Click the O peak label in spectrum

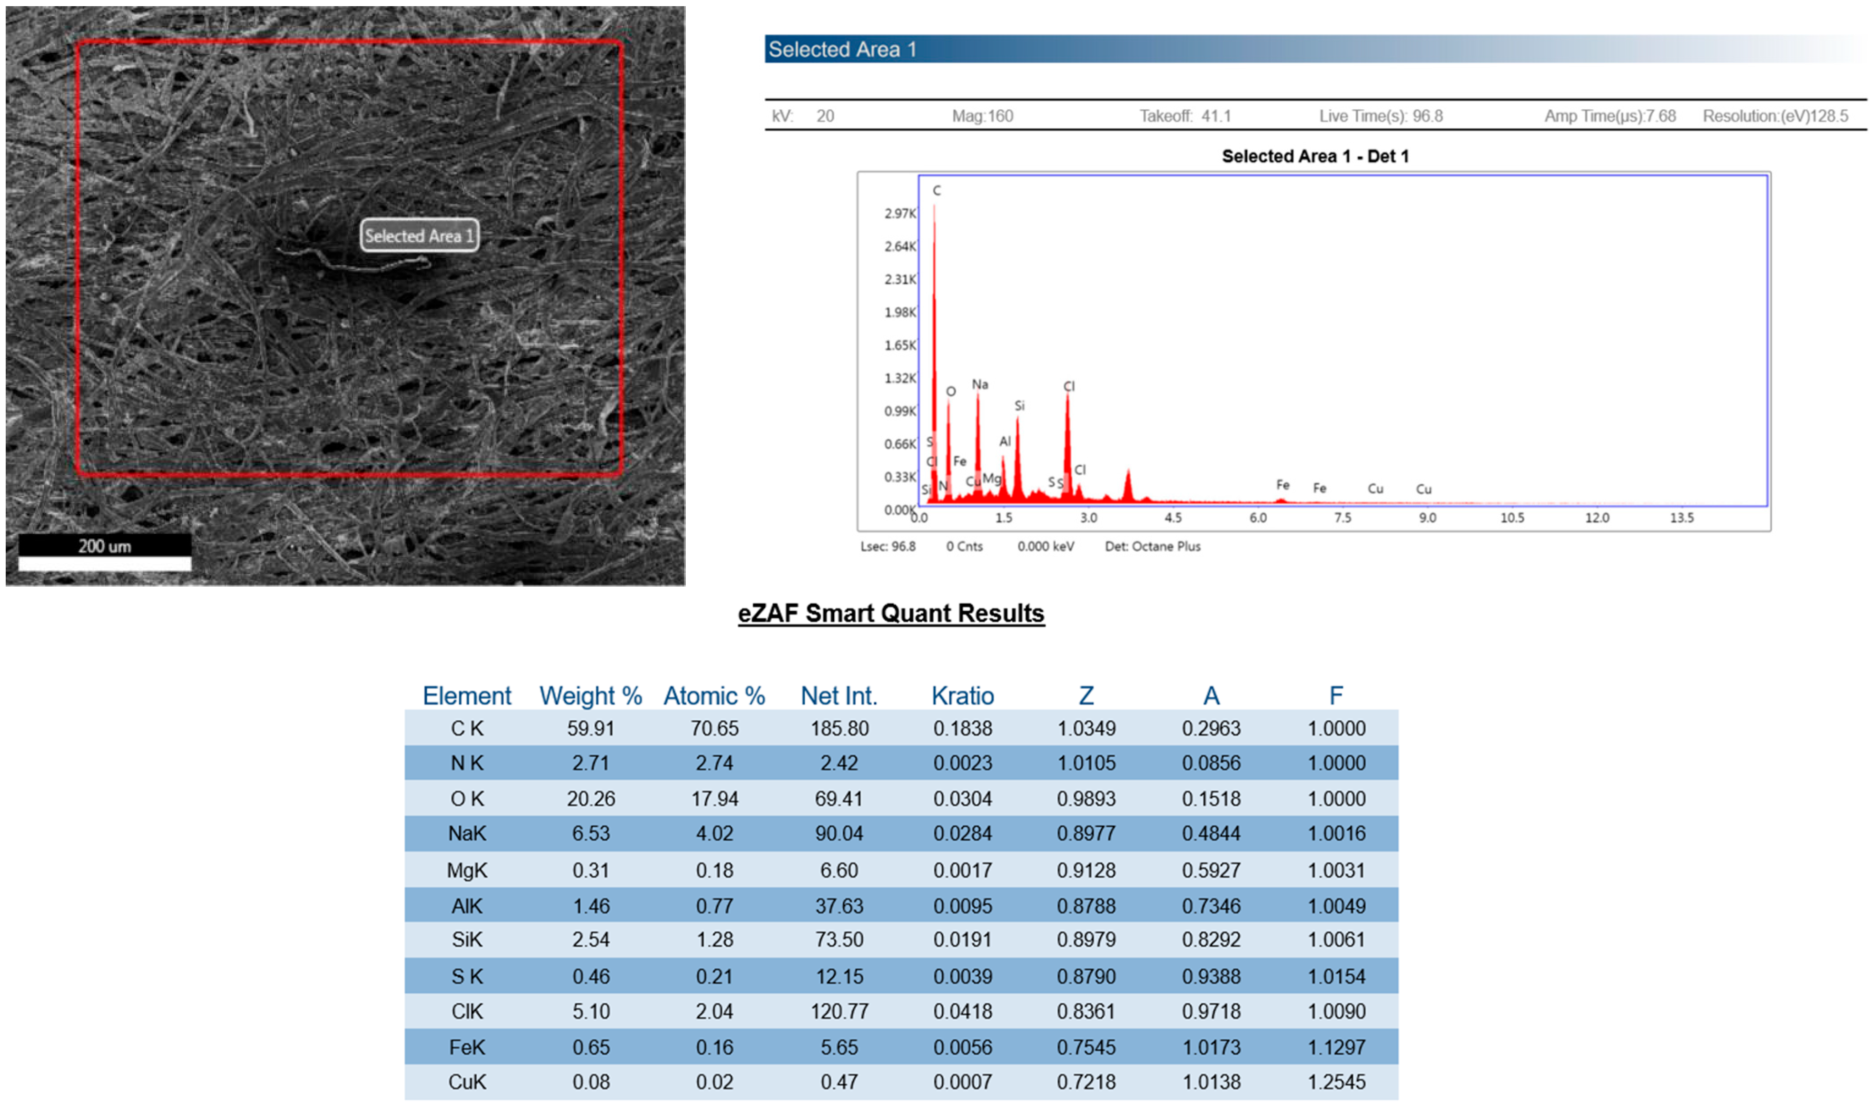[951, 392]
